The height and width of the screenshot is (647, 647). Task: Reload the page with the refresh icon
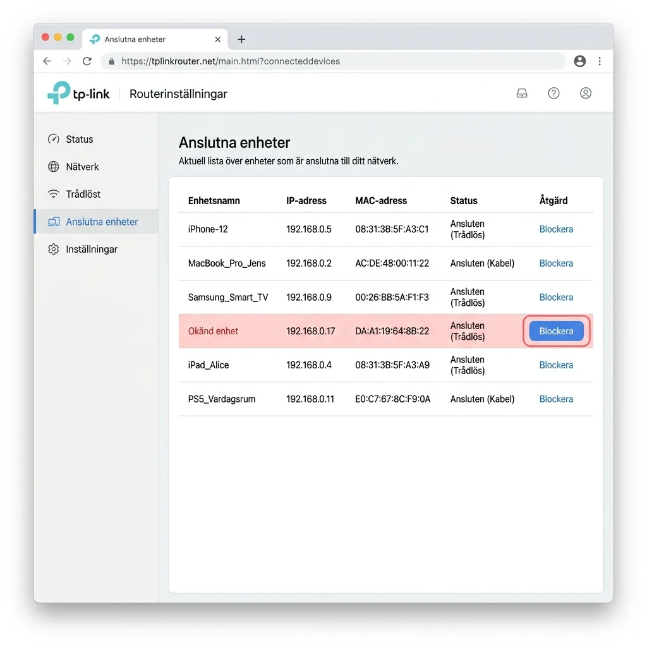coord(87,61)
